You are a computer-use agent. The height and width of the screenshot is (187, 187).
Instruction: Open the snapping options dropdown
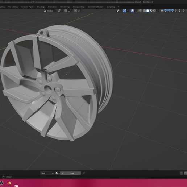(x=70, y=11)
